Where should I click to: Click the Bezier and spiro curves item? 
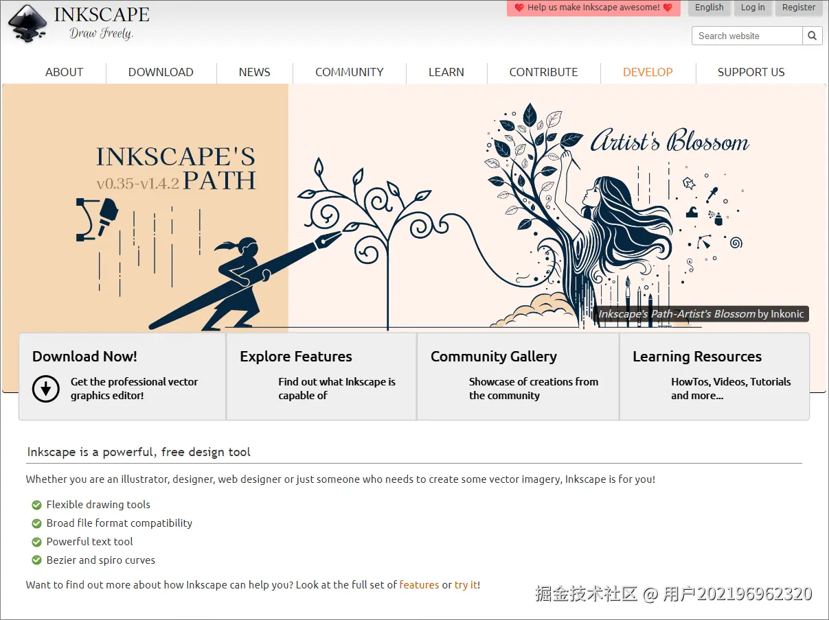[101, 560]
